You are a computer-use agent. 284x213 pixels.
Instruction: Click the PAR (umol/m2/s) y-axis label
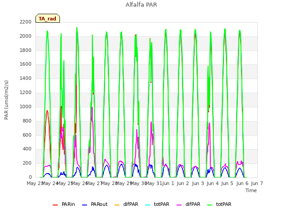(x=6, y=100)
